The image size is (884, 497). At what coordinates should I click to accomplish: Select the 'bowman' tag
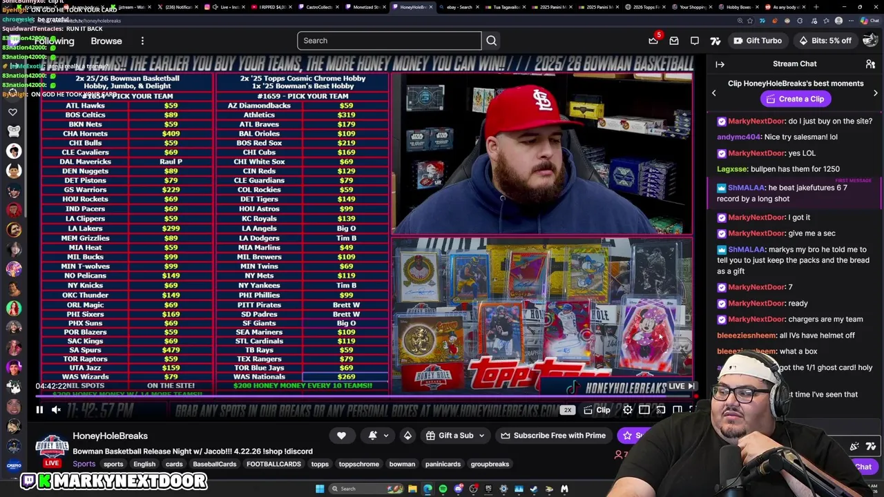[402, 465]
